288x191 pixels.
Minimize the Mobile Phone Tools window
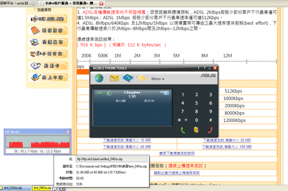coord(210,68)
